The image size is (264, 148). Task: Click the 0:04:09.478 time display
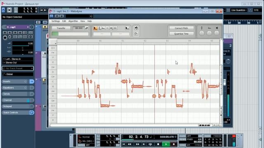pos(167,137)
